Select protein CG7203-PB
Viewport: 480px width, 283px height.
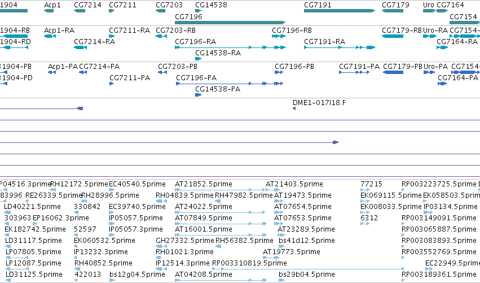(178, 67)
